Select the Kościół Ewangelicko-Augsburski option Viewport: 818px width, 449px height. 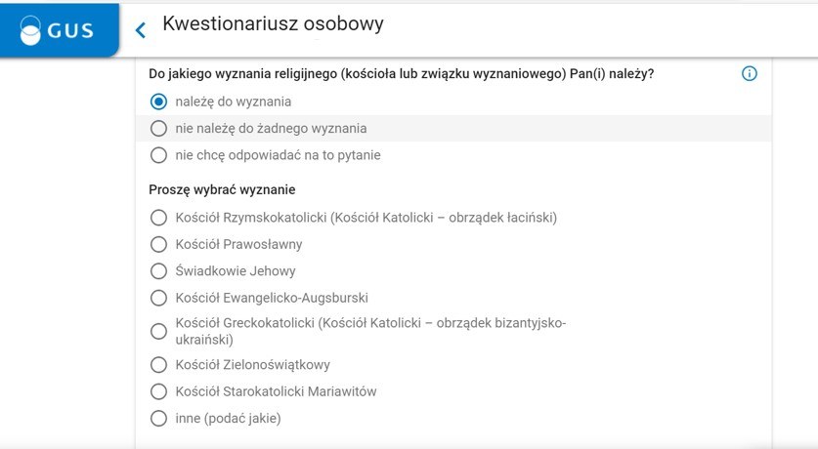click(158, 298)
